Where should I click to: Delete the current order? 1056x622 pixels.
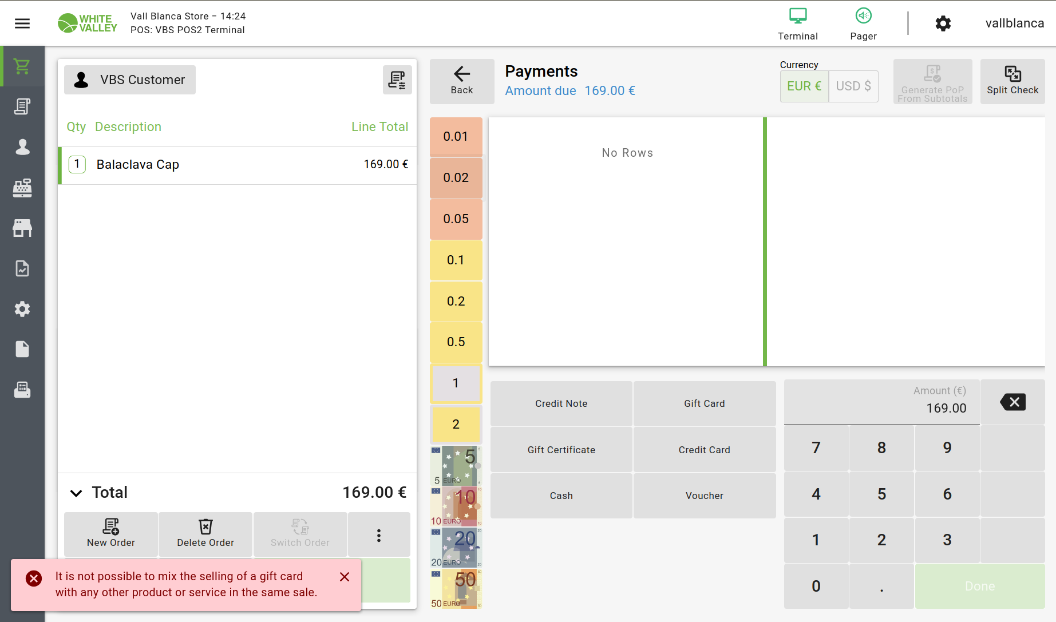click(x=205, y=535)
